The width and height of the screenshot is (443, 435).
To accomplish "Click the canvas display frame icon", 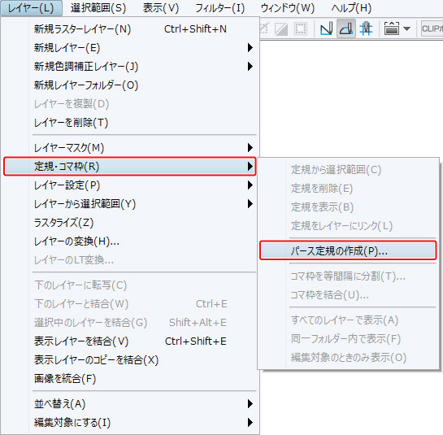I will coord(392,28).
